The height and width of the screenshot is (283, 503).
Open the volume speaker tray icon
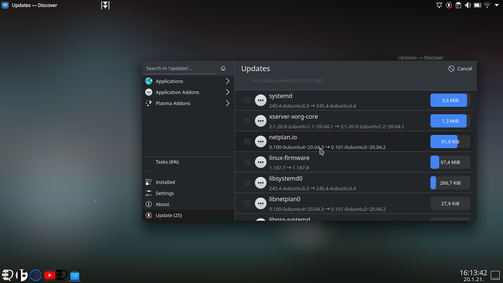pyautogui.click(x=468, y=5)
